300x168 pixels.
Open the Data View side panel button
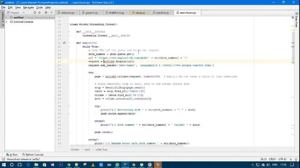pyautogui.click(x=297, y=20)
